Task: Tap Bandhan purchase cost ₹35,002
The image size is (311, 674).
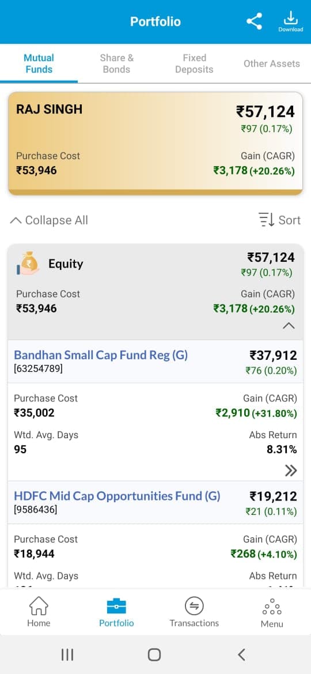Action: pyautogui.click(x=35, y=413)
